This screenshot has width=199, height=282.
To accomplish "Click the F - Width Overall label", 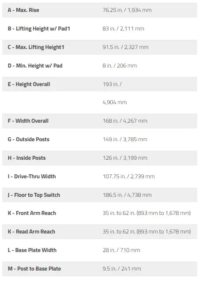I will click(28, 121).
